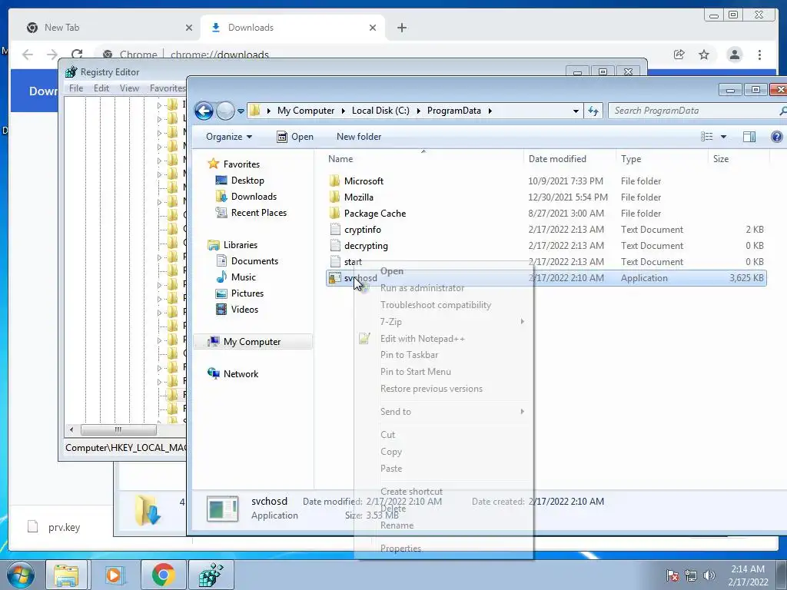Click the Explorer back arrow button
The width and height of the screenshot is (787, 590).
[x=204, y=111]
